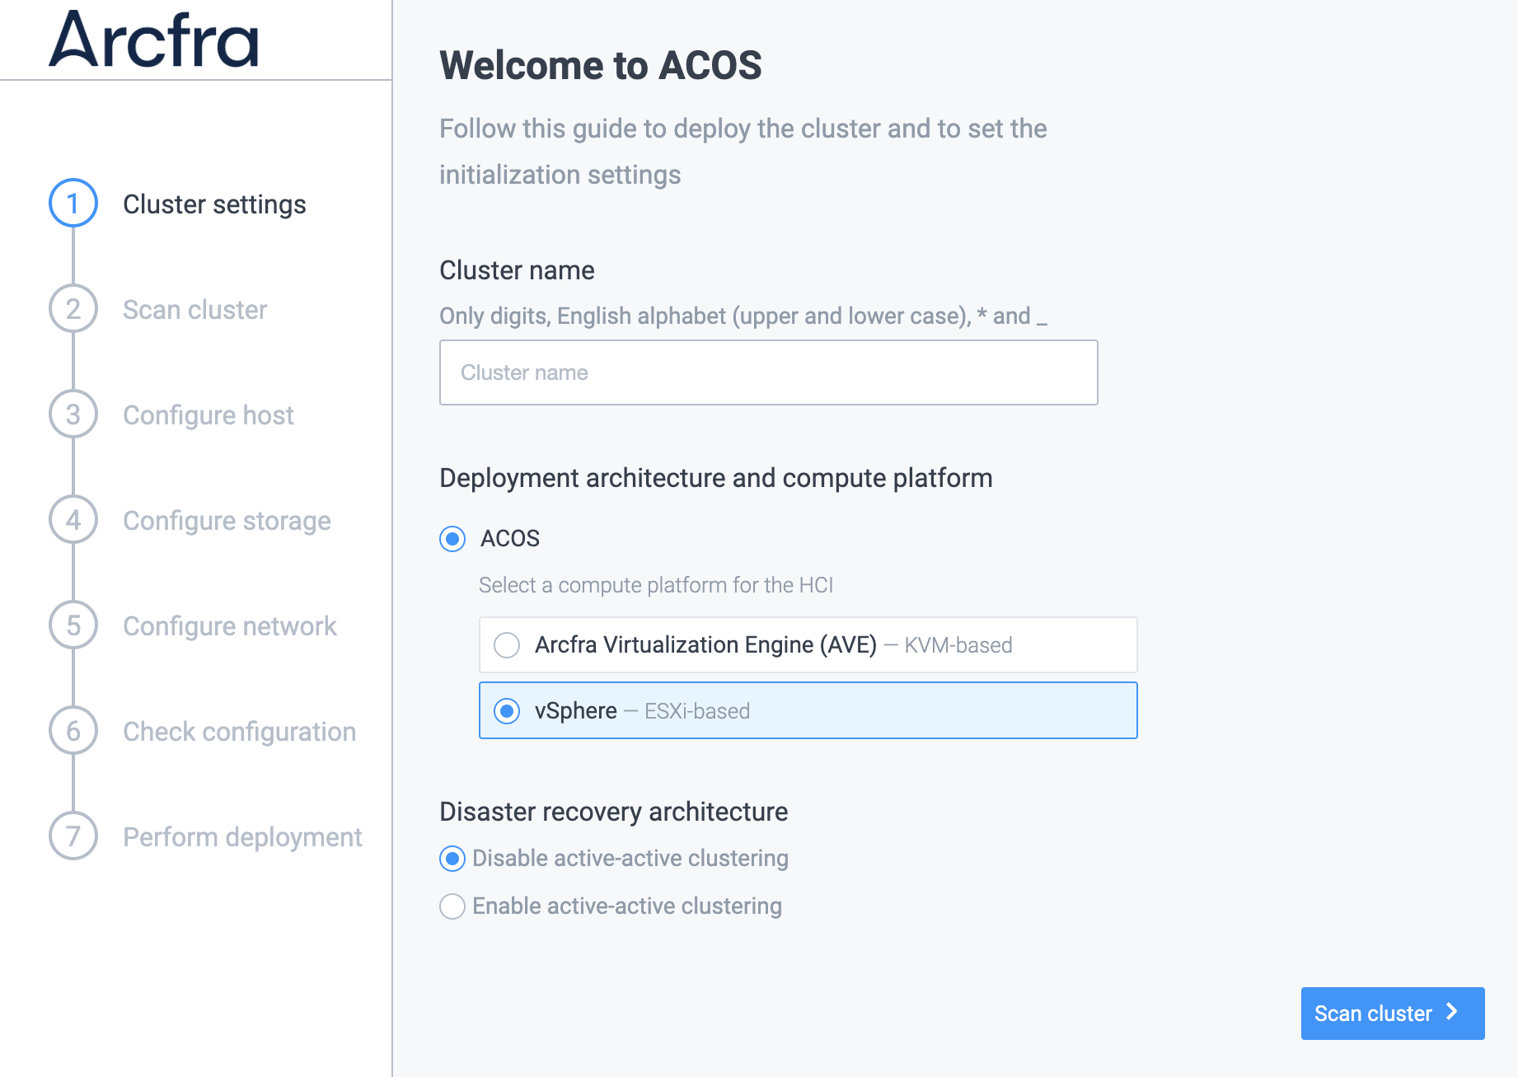Select step 7 circle icon for Perform deployment

73,836
